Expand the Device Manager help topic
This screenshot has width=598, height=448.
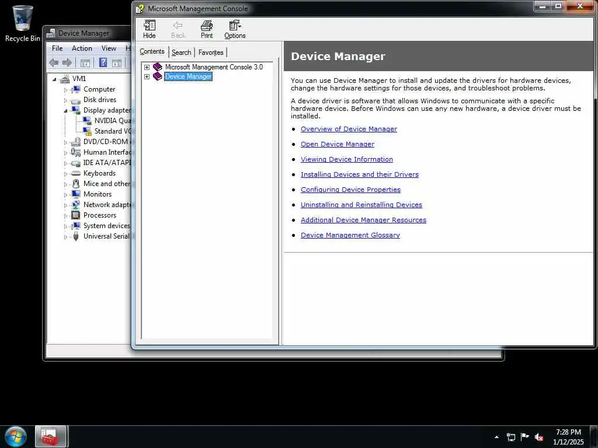coord(147,76)
